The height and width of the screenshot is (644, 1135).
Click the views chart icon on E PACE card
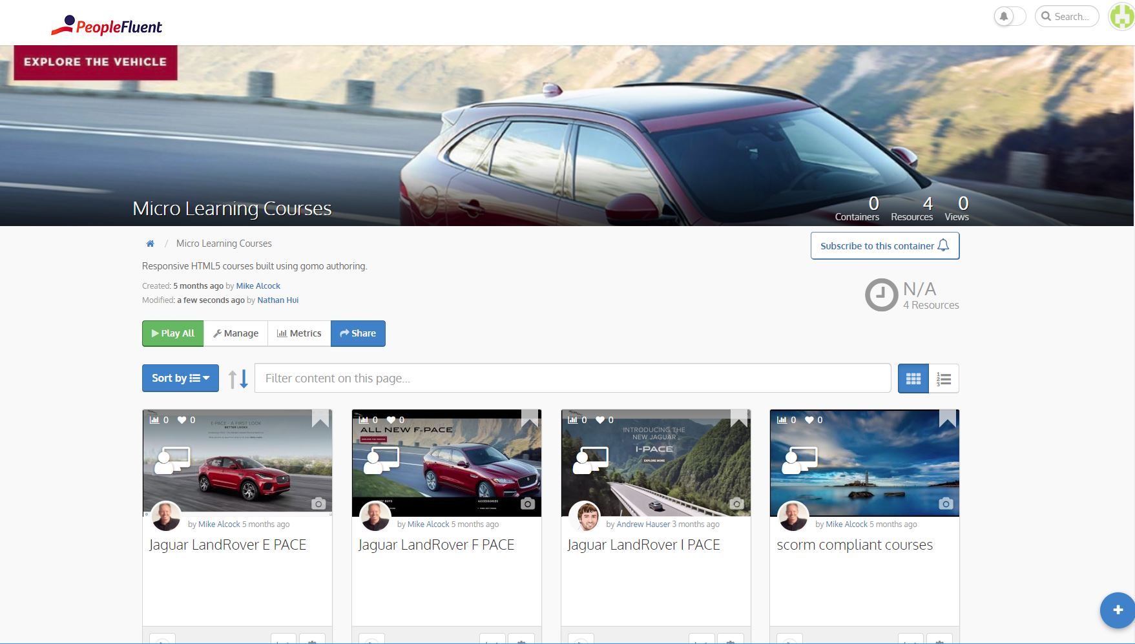click(x=154, y=420)
